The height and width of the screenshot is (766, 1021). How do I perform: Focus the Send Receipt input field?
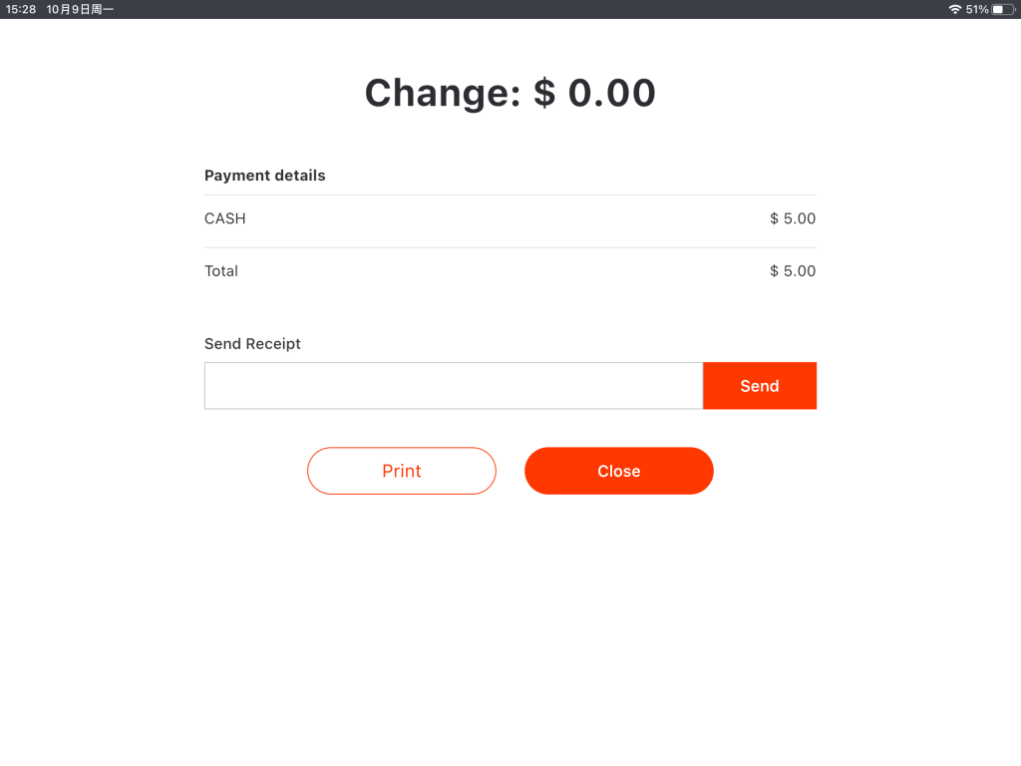454,386
